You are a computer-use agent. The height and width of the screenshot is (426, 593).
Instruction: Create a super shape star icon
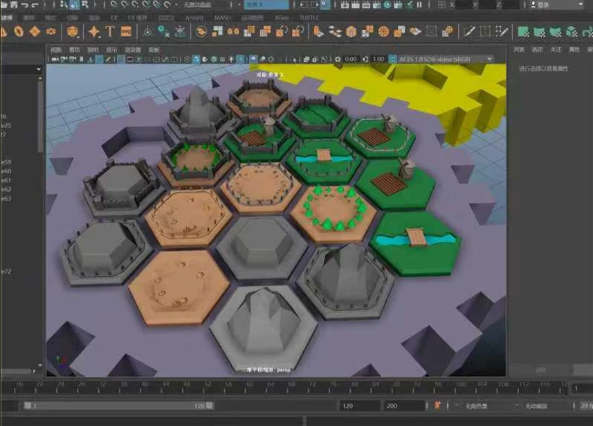click(x=94, y=31)
